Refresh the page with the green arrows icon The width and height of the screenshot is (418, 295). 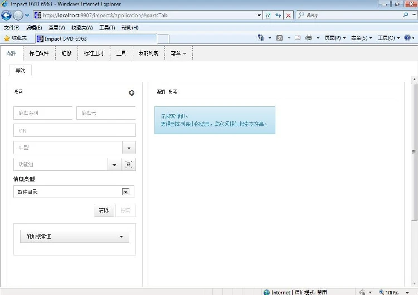(278, 15)
